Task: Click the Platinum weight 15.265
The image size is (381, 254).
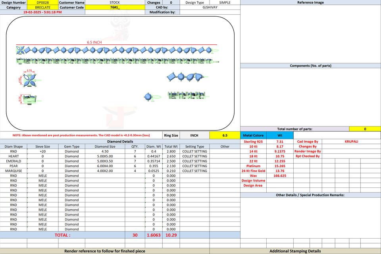Action: 280,166
